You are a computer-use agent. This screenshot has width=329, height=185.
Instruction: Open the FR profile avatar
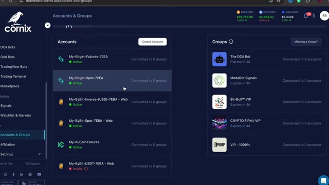(x=324, y=16)
